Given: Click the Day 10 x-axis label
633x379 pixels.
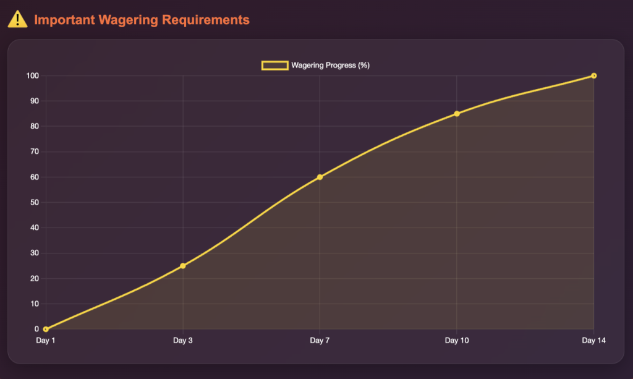Looking at the screenshot, I should [x=457, y=341].
